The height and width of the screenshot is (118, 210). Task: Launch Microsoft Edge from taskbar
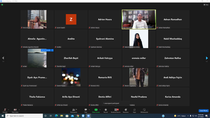click(x=56, y=116)
